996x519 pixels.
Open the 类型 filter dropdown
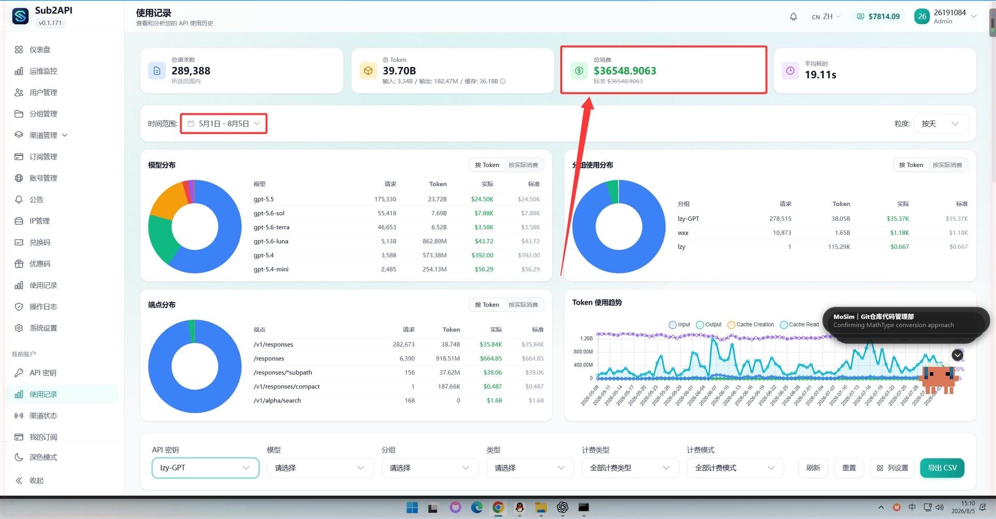point(530,468)
